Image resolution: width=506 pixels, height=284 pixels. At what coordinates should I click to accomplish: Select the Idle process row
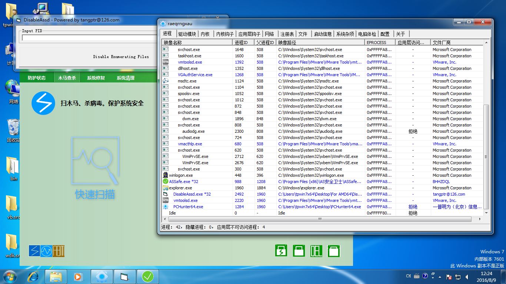323,213
